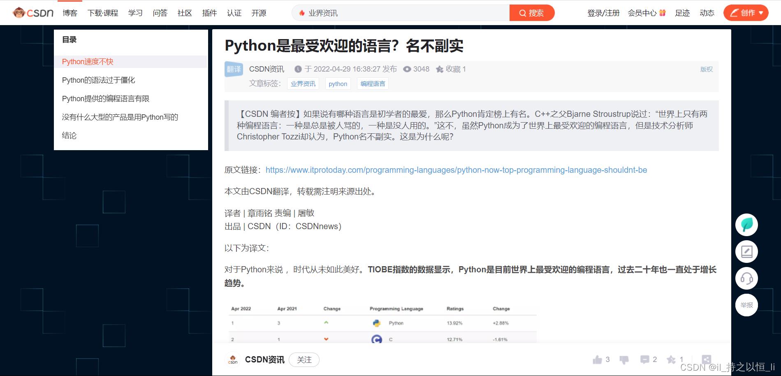781x376 pixels.
Task: Open the 社区 nav item
Action: 185,13
